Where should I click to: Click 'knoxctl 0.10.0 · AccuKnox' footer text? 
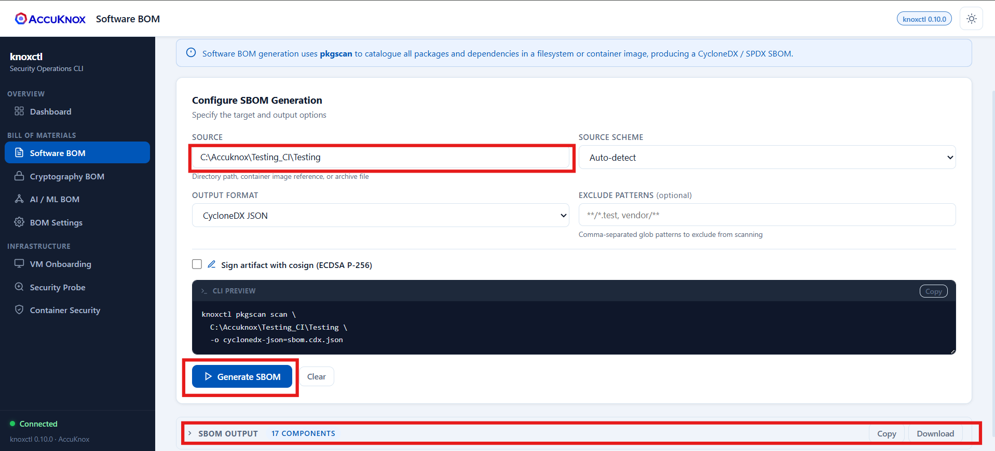click(x=49, y=439)
